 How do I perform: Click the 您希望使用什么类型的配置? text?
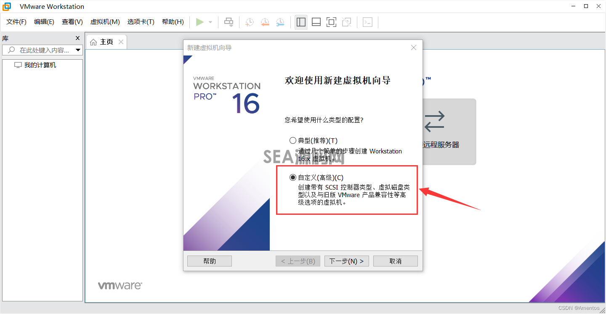[x=324, y=120]
